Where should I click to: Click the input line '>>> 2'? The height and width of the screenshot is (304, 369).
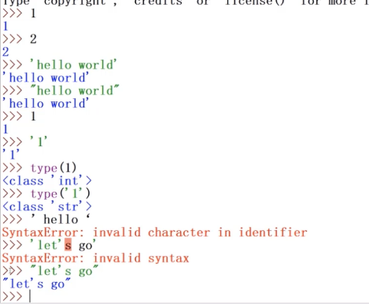pos(20,39)
